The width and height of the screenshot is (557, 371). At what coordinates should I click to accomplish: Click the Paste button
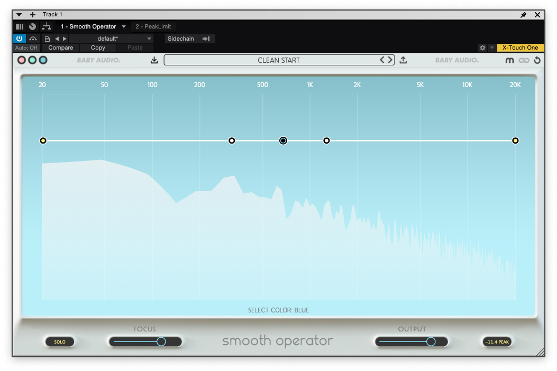click(135, 48)
